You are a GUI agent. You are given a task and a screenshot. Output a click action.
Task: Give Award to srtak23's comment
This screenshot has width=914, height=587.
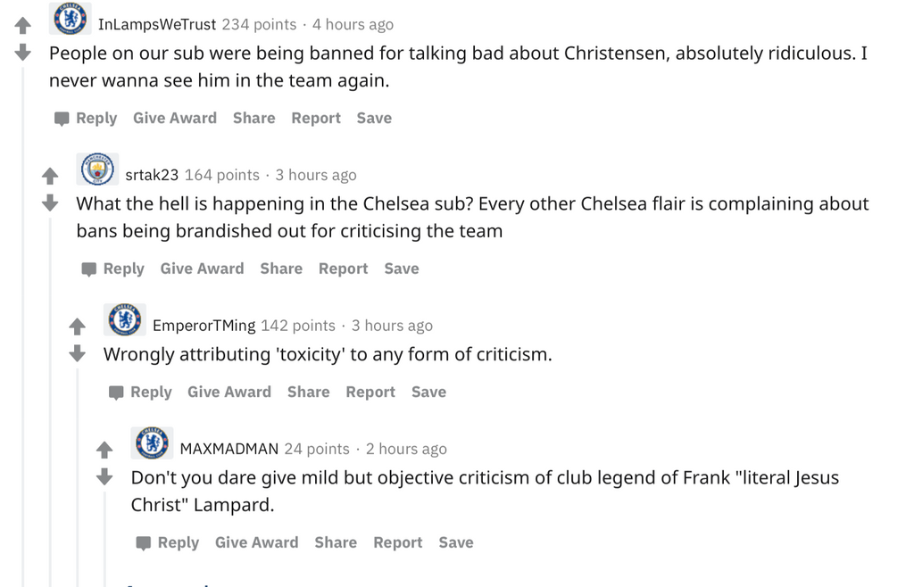202,269
